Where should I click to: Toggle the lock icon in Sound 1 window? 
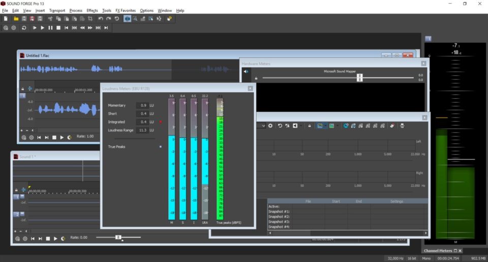[16, 190]
